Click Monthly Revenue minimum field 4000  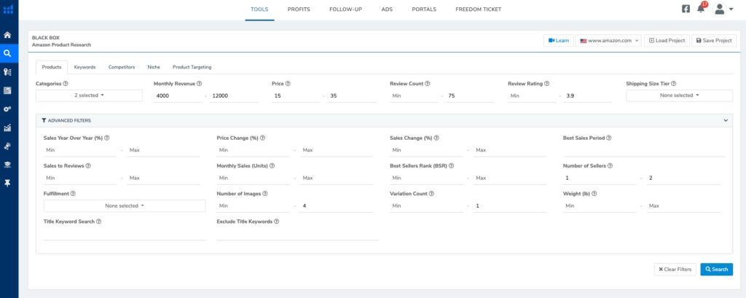tap(178, 95)
